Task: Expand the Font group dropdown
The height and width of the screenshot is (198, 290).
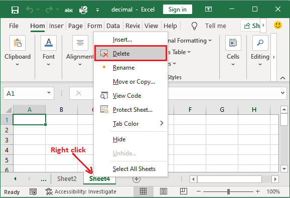Action: pos(49,65)
